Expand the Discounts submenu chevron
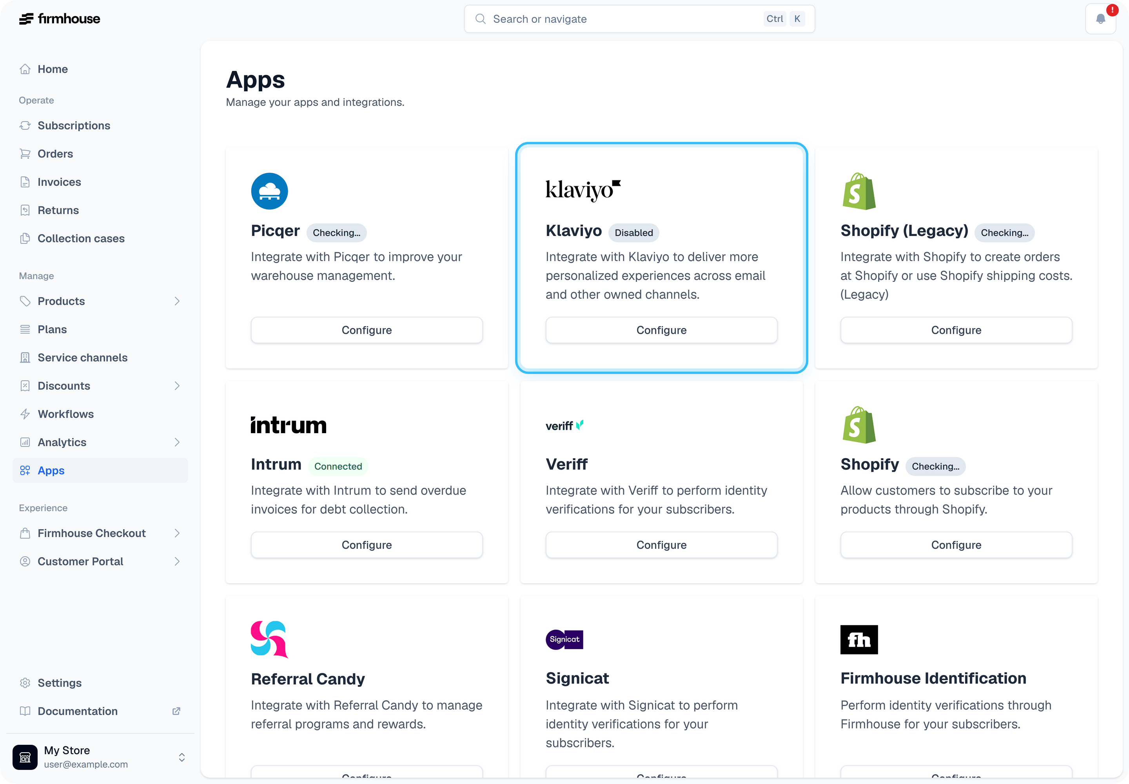The height and width of the screenshot is (784, 1129). pyautogui.click(x=177, y=386)
